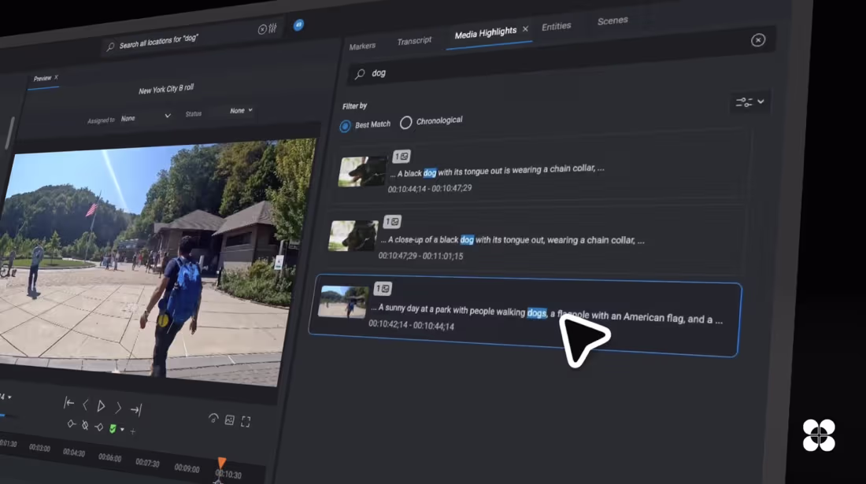Play the preview video
The height and width of the screenshot is (484, 866).
click(x=101, y=406)
